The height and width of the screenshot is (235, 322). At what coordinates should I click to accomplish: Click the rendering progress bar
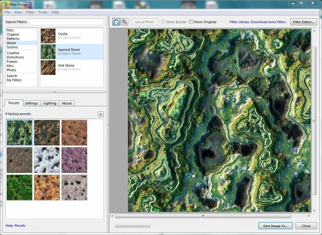[132, 226]
